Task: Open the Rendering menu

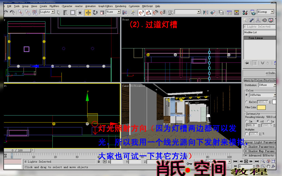Action: coord(121,6)
